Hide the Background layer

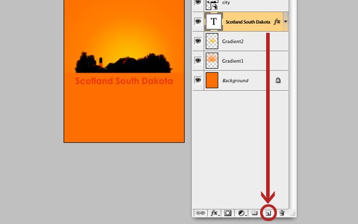pos(198,80)
